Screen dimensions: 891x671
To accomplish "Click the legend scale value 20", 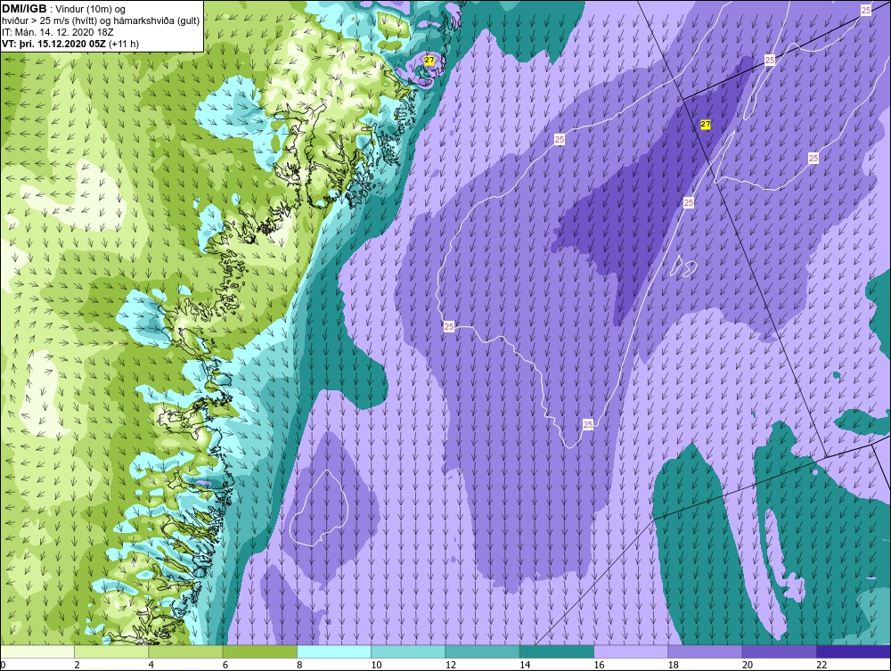I will pos(748,665).
